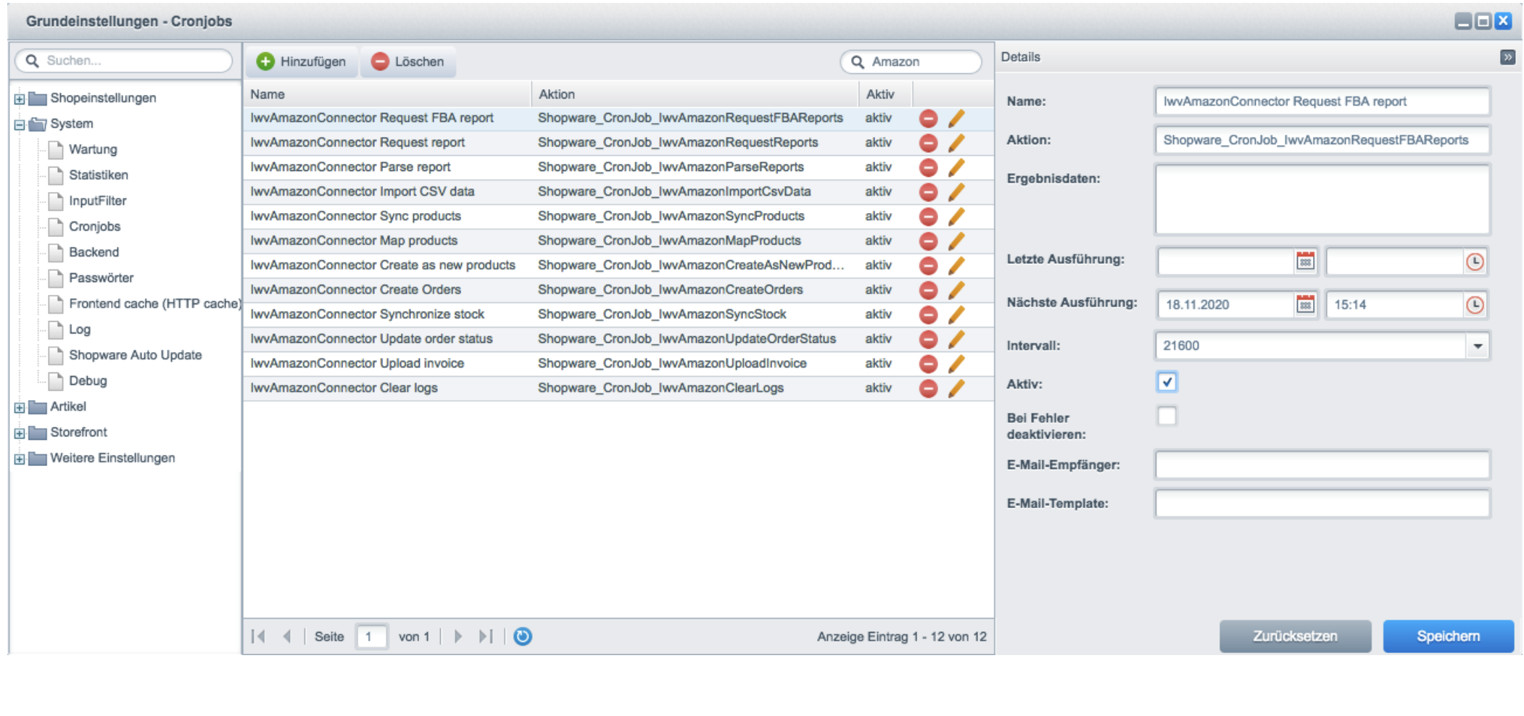
Task: Expand the Shopeinstellungen folder
Action: tap(20, 99)
